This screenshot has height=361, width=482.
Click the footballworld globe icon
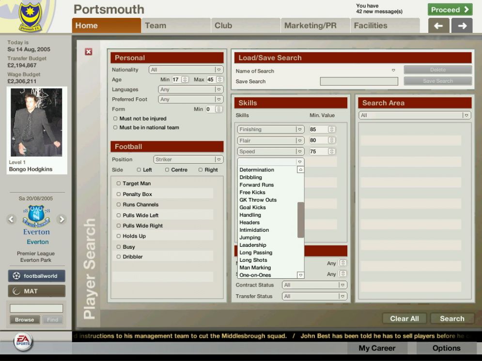click(16, 275)
